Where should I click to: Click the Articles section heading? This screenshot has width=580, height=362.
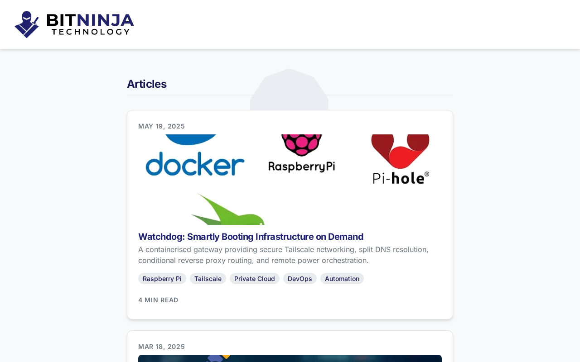click(x=147, y=84)
